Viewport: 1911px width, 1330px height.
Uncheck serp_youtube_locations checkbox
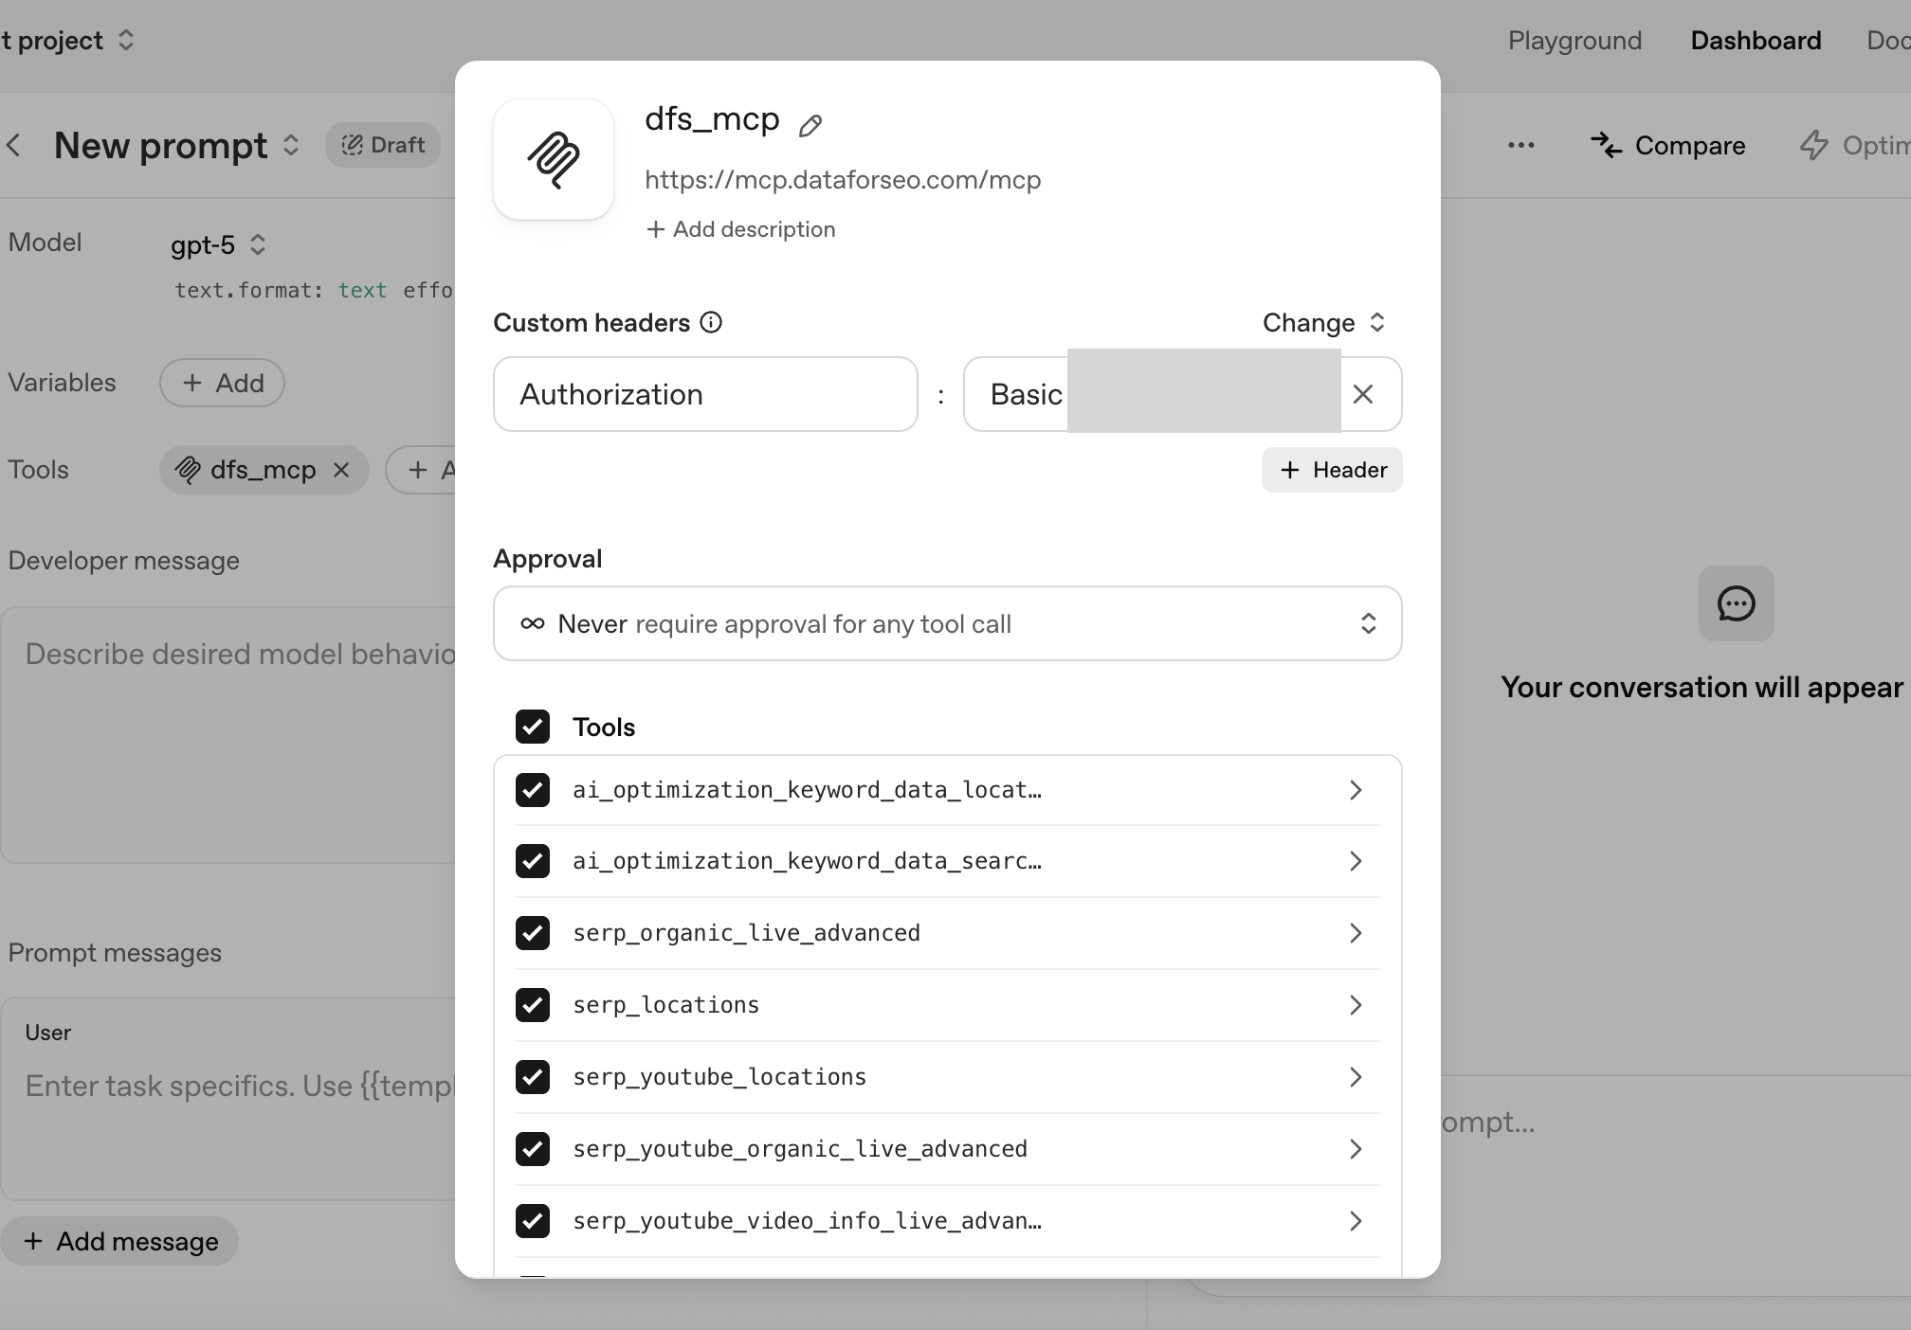pos(533,1077)
